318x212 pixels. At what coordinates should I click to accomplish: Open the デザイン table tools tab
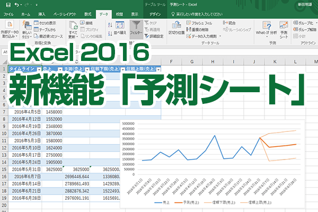coord(155,14)
